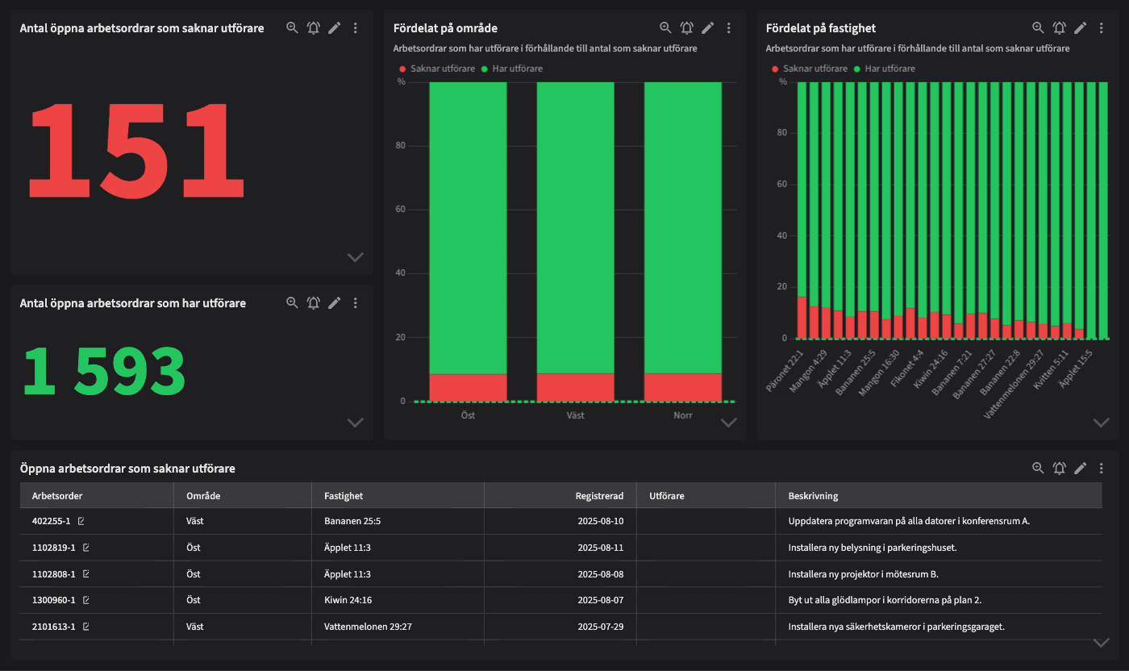
Task: Zoom into the 'saknar utförare' count widget
Action: coord(292,27)
